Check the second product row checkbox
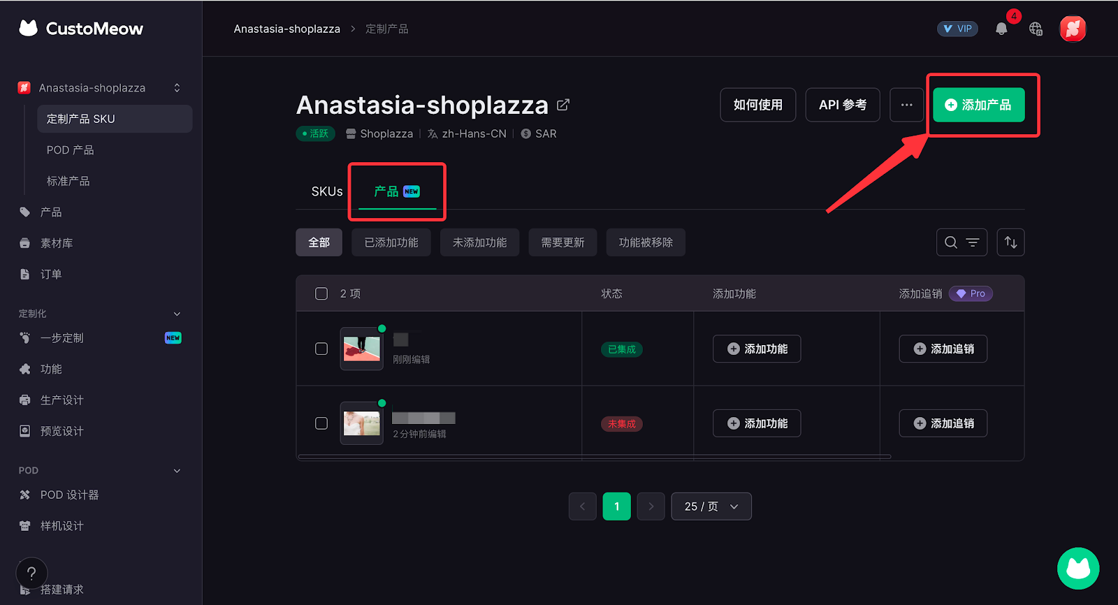This screenshot has width=1118, height=605. click(321, 423)
